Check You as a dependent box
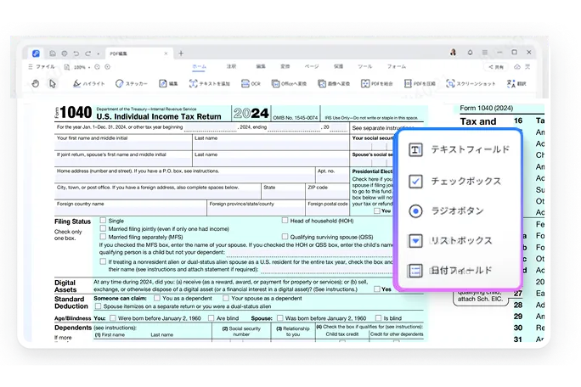581x387 pixels. point(157,298)
